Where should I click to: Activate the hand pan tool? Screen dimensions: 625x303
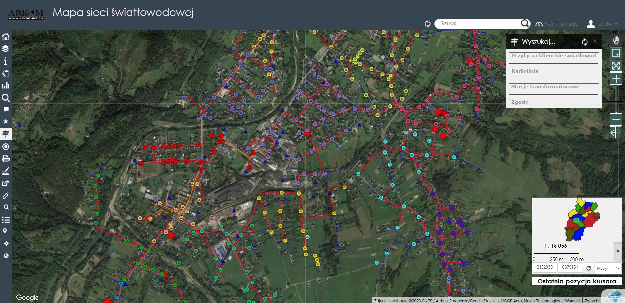tap(616, 40)
